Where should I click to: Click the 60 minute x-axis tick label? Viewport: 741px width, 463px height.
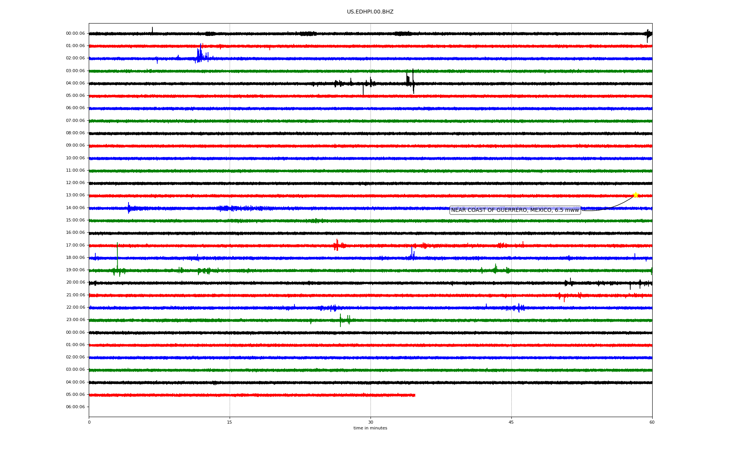[652, 422]
